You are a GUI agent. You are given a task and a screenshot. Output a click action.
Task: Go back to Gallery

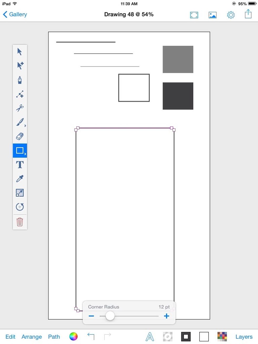coord(15,14)
